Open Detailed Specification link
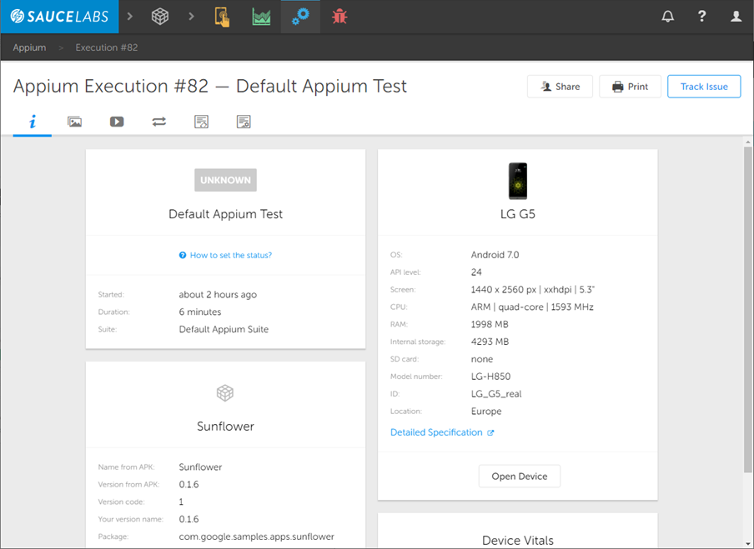 (x=442, y=432)
